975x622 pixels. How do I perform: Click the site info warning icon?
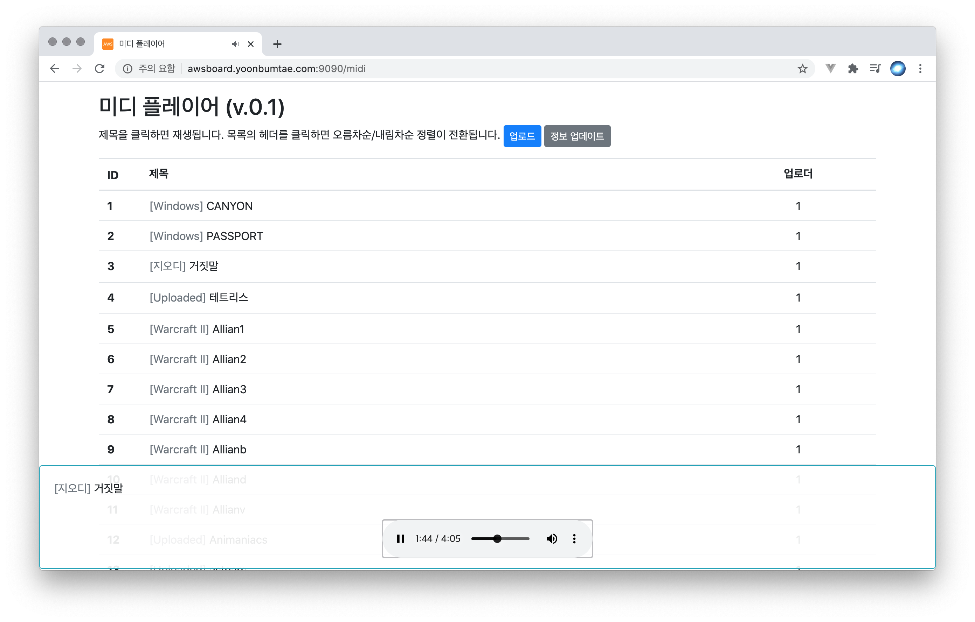tap(127, 69)
